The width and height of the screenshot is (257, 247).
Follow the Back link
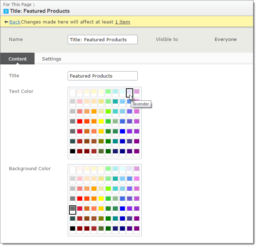15,22
